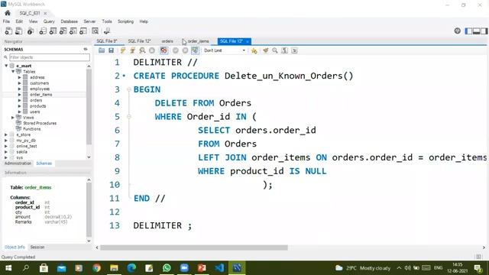This screenshot has height=275, width=489.
Task: Toggle word wrap icon in editor toolbar
Action: [x=294, y=50]
